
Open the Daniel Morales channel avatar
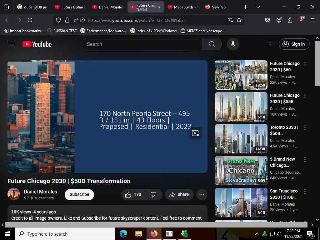click(14, 194)
